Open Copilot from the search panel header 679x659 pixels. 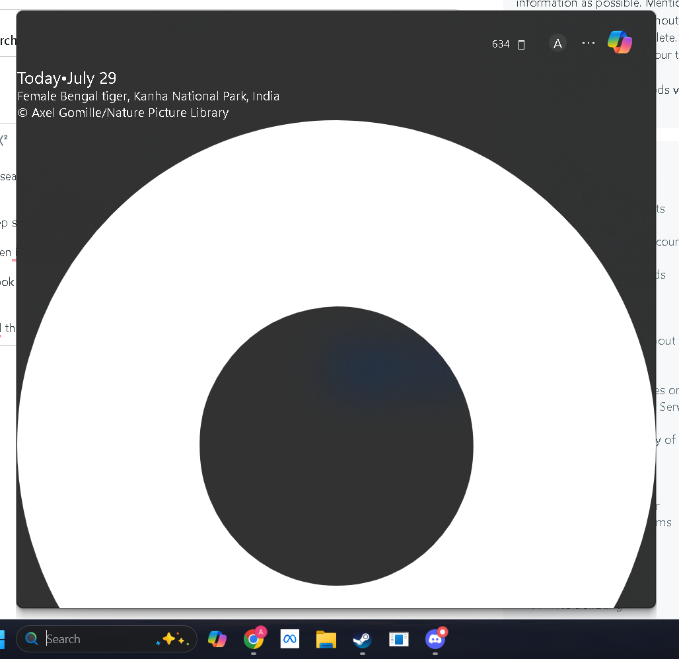(x=620, y=42)
